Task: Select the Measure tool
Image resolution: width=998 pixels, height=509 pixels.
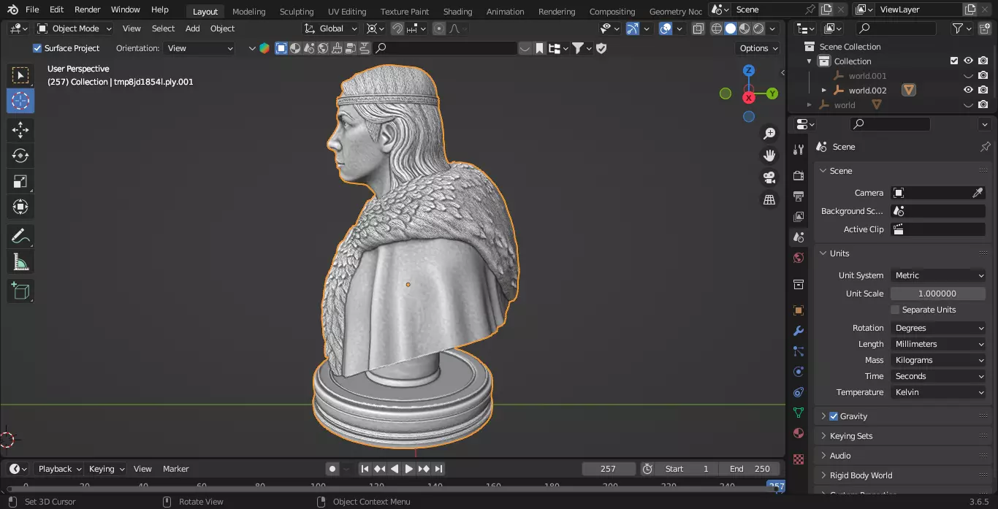Action: pos(20,261)
